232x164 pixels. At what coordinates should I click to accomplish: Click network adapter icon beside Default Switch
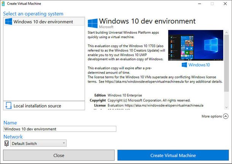[6, 144]
